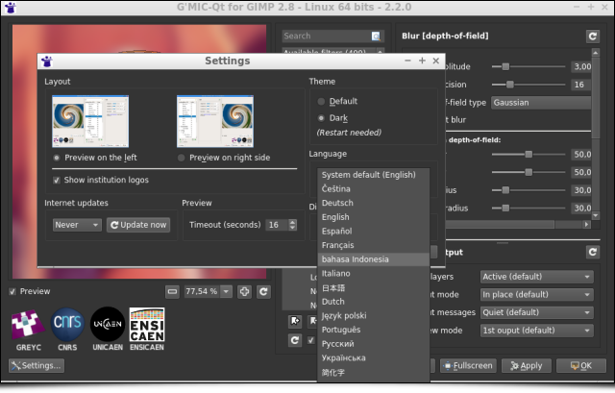Viewport: 615px width, 393px height.
Task: Reset Blur depth-of-field parameters with refresh icon
Action: [593, 37]
